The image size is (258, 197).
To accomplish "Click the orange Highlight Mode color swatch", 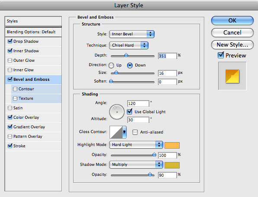I will coord(172,146).
